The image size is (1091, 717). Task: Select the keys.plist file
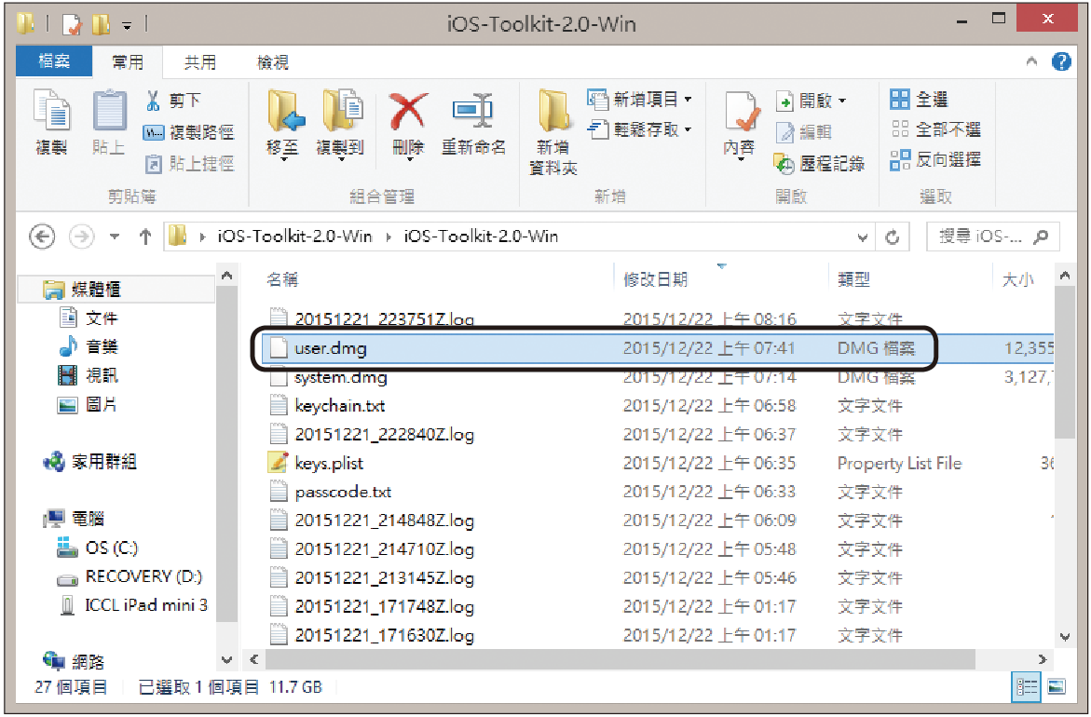pyautogui.click(x=658, y=463)
